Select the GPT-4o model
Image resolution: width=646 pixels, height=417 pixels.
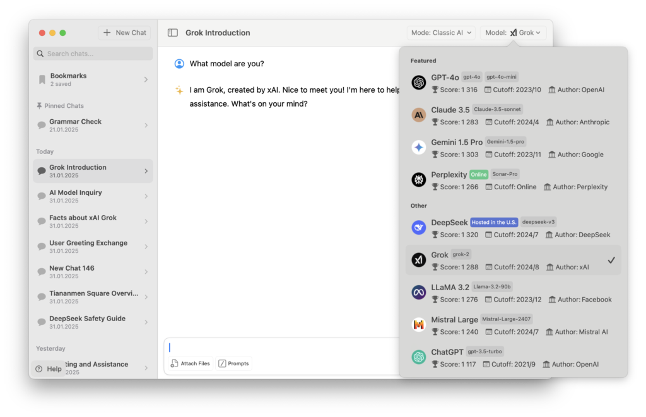(x=514, y=83)
